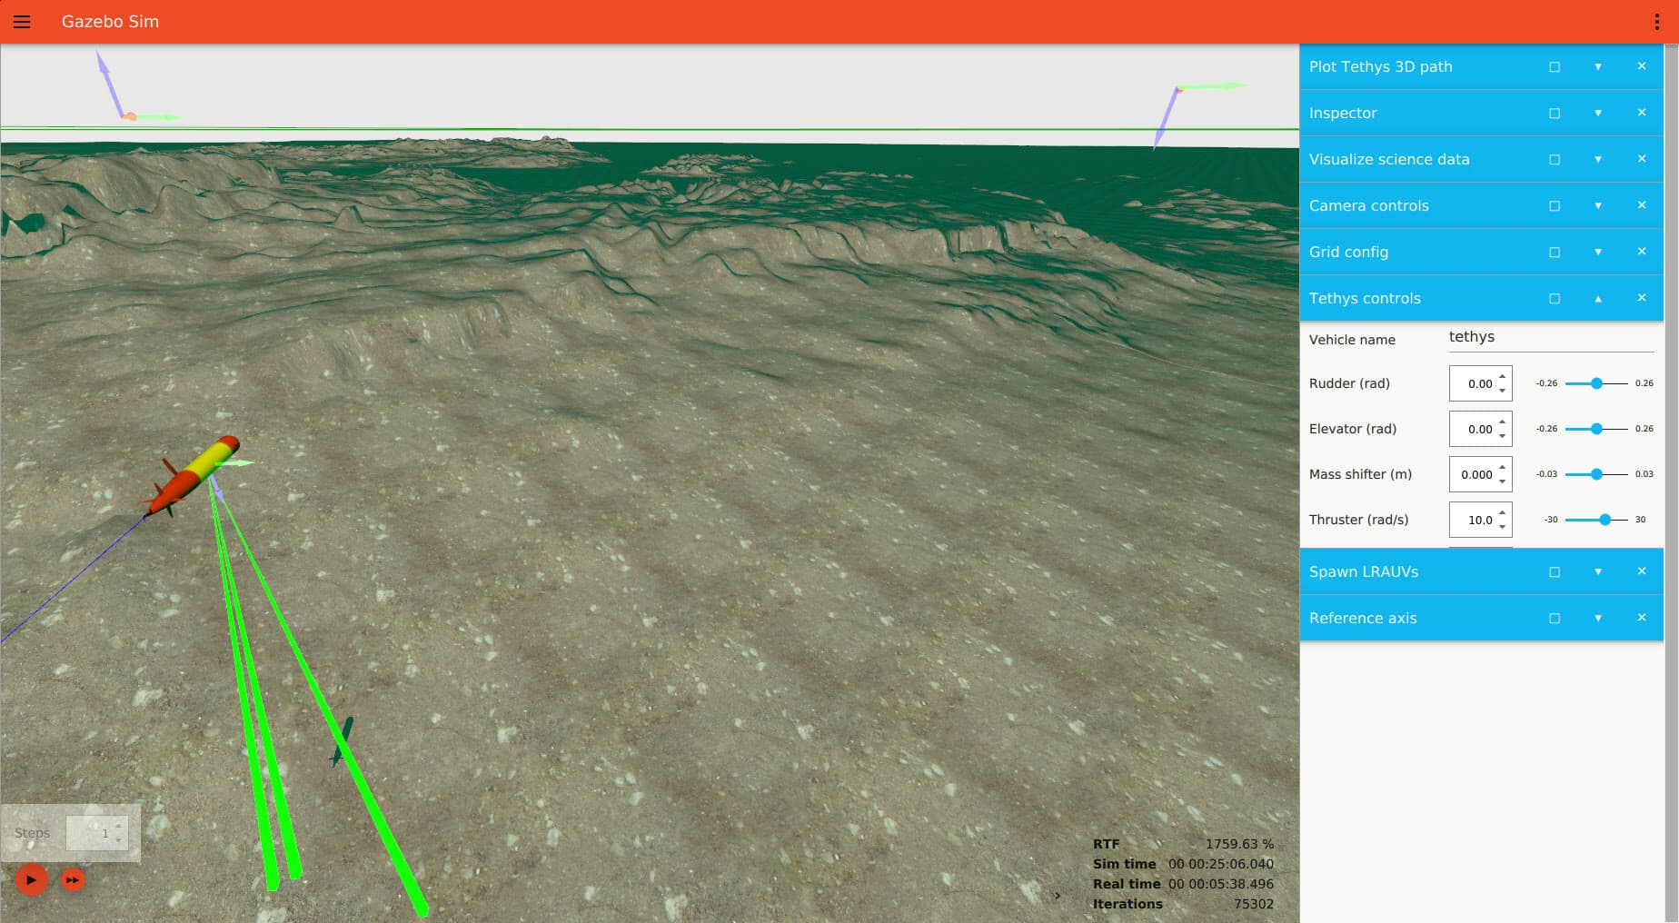Screen dimensions: 1679x923
Task: Step the simulation forward
Action: click(73, 879)
